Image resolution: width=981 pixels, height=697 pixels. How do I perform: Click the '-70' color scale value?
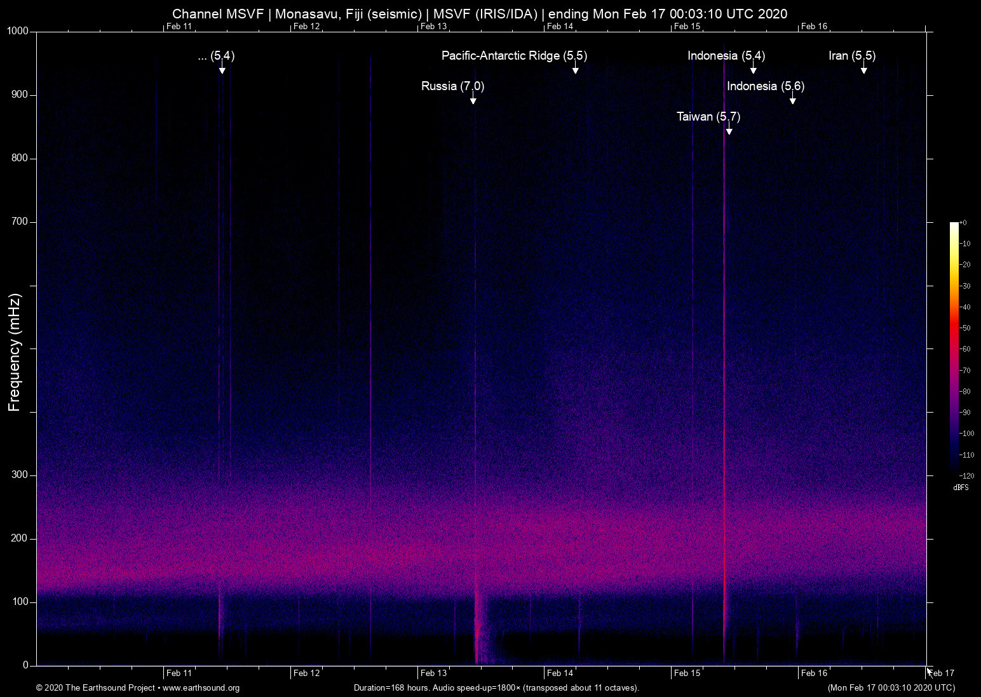(965, 370)
